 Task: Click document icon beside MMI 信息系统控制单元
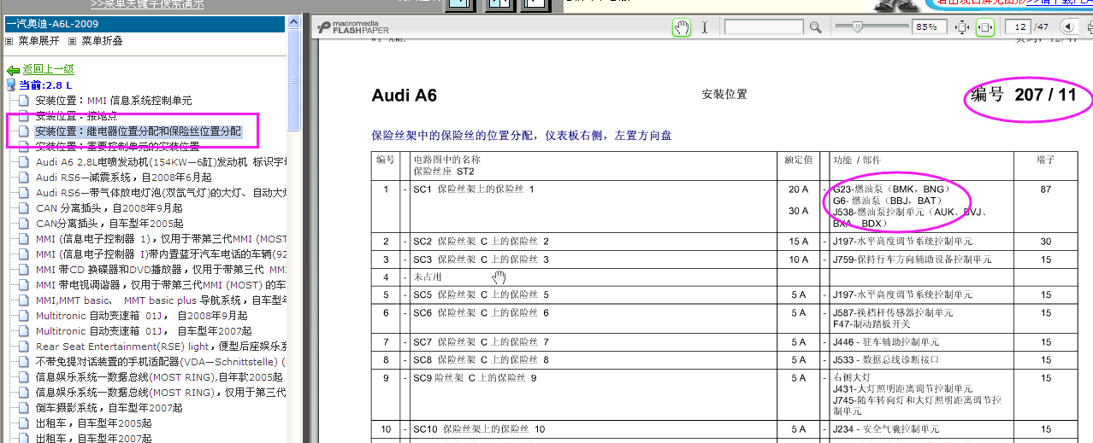pos(24,101)
